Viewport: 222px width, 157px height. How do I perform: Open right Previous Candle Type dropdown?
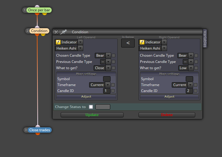click(x=191, y=62)
